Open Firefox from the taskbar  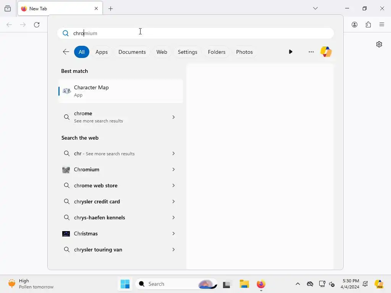point(261,284)
